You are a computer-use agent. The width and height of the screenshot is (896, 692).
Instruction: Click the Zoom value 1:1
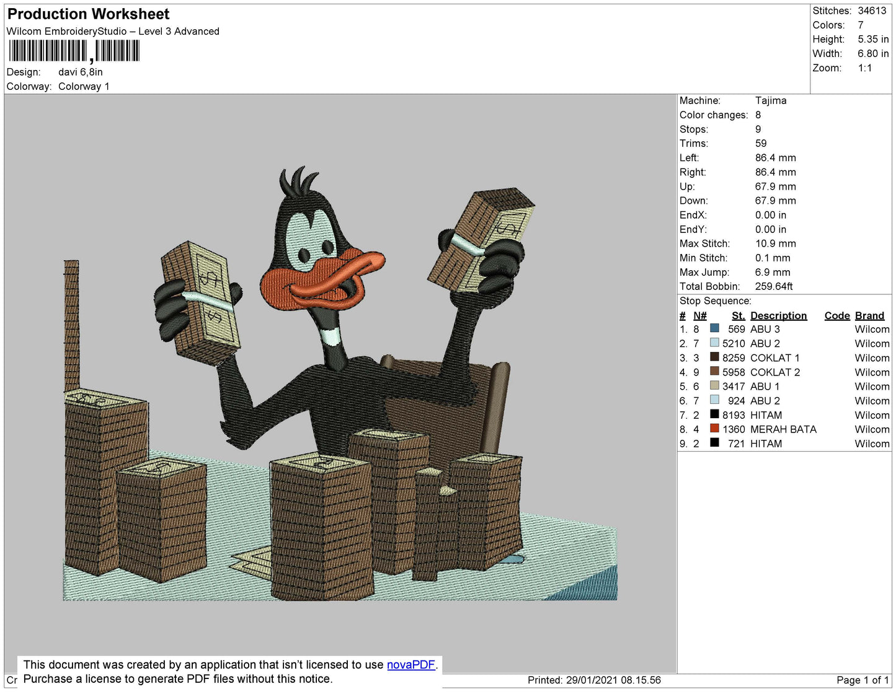[865, 68]
